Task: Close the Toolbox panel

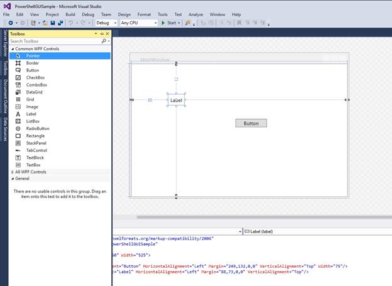Action: pyautogui.click(x=107, y=34)
